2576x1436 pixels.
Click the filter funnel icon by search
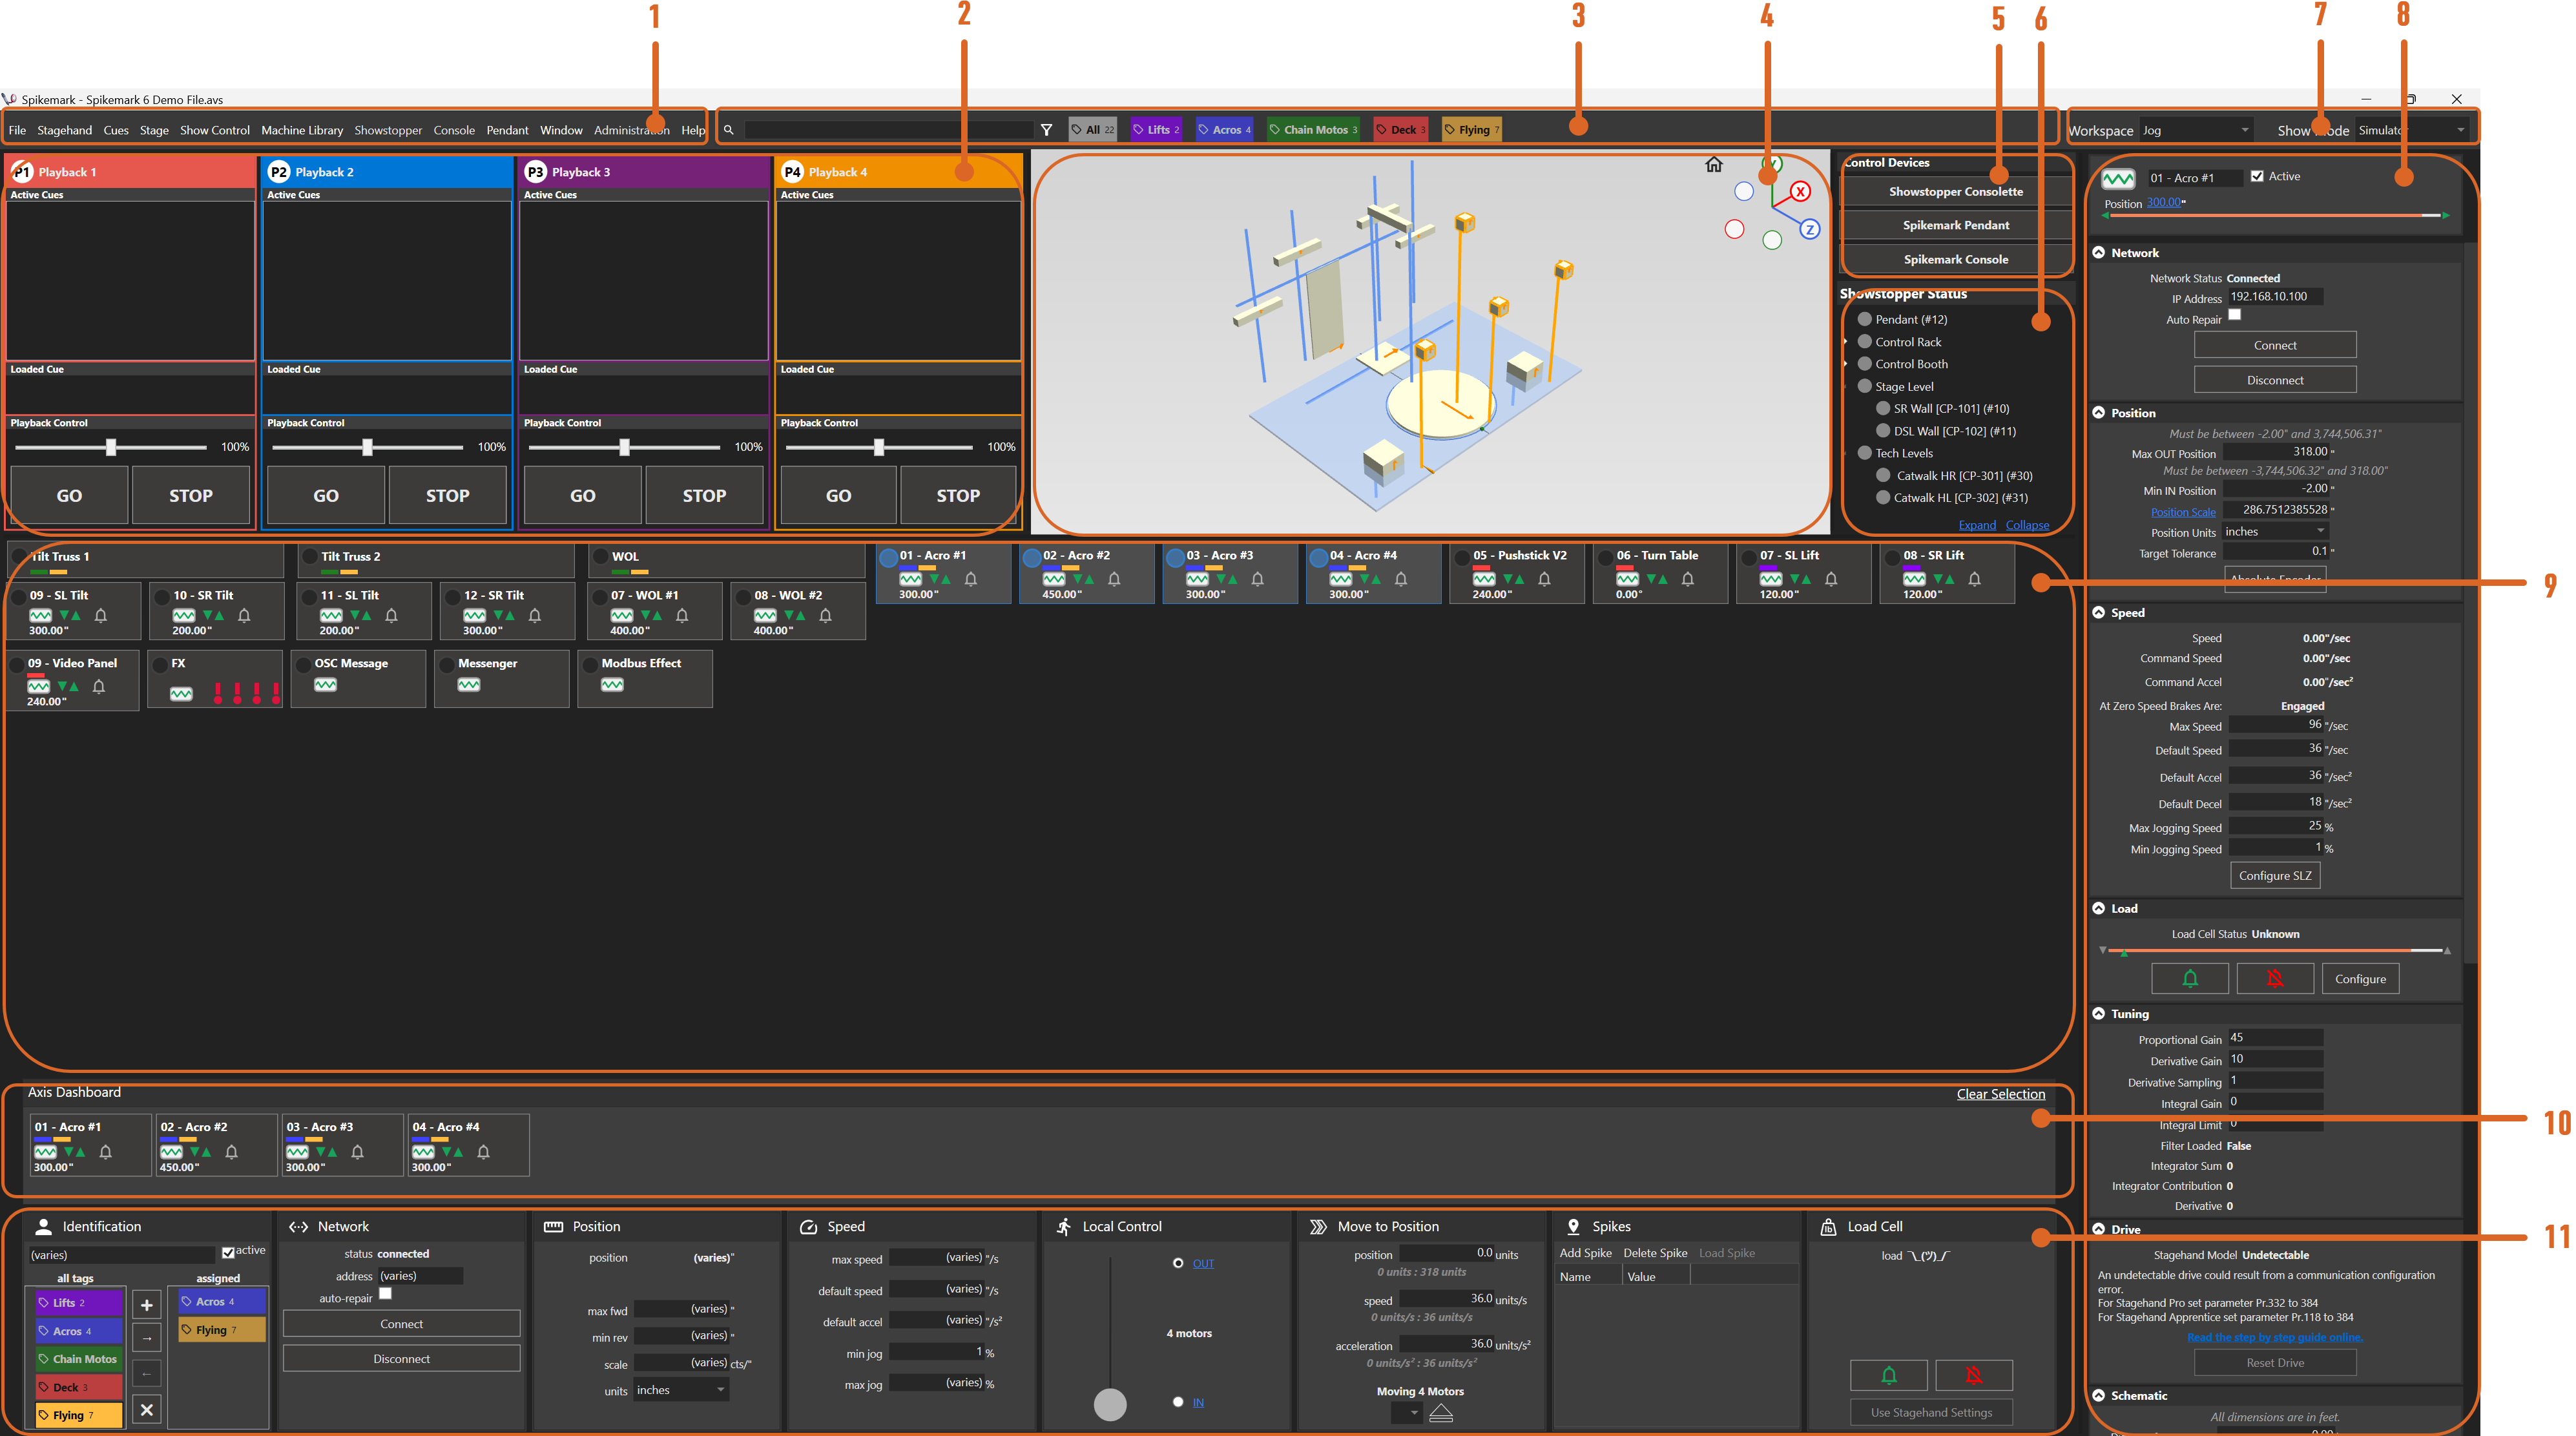pyautogui.click(x=1046, y=130)
